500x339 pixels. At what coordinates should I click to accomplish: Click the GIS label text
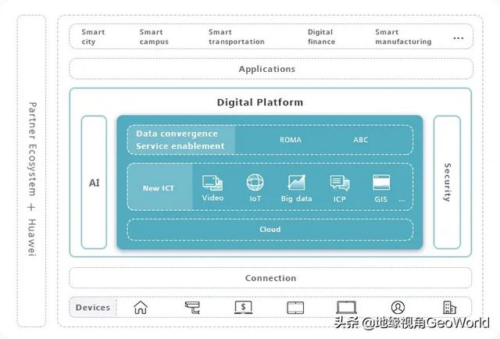[x=380, y=199]
